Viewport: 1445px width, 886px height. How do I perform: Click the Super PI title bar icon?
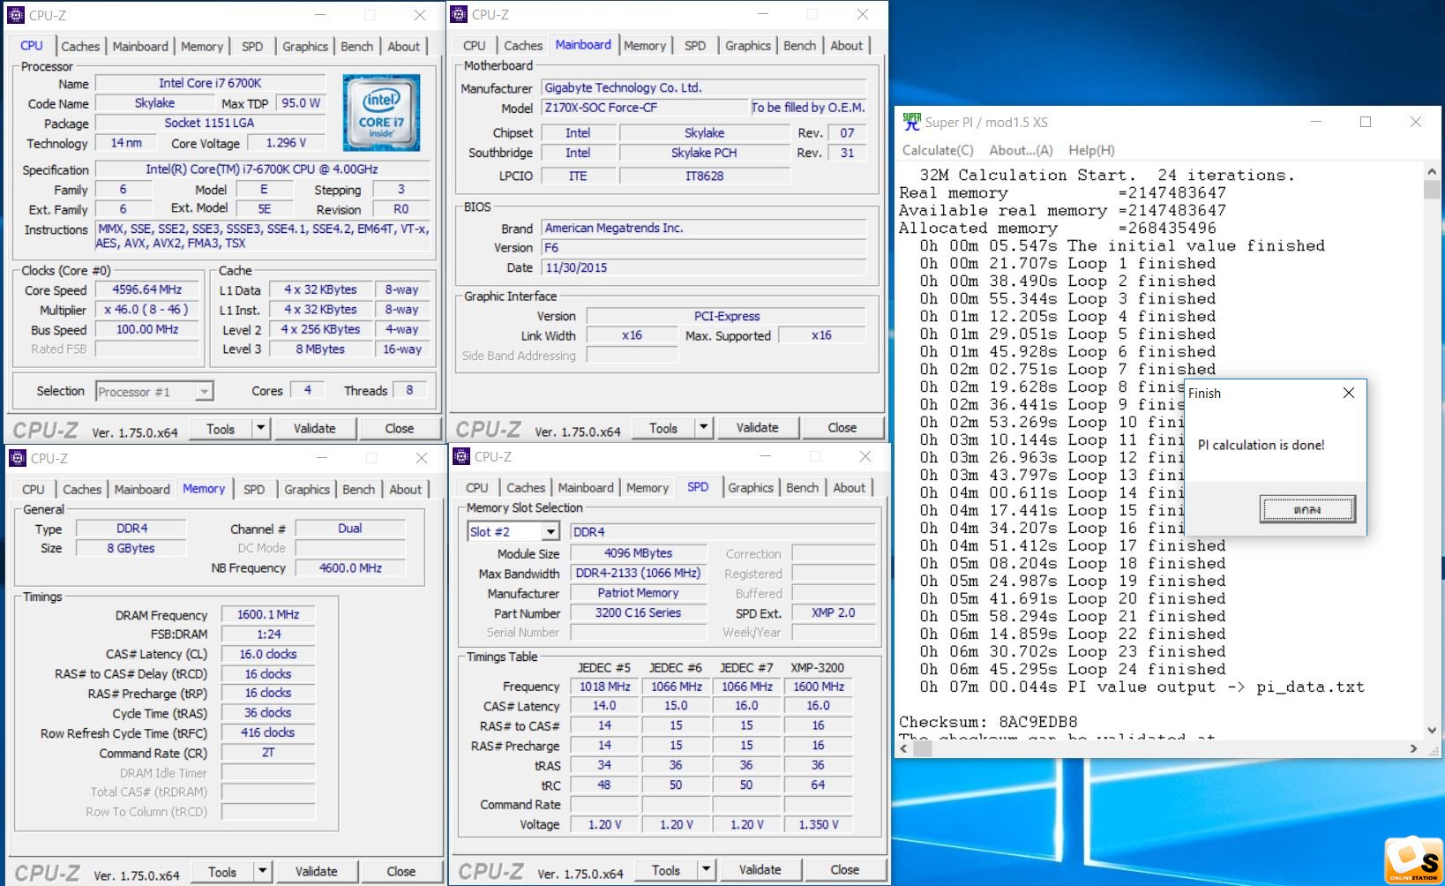point(911,122)
